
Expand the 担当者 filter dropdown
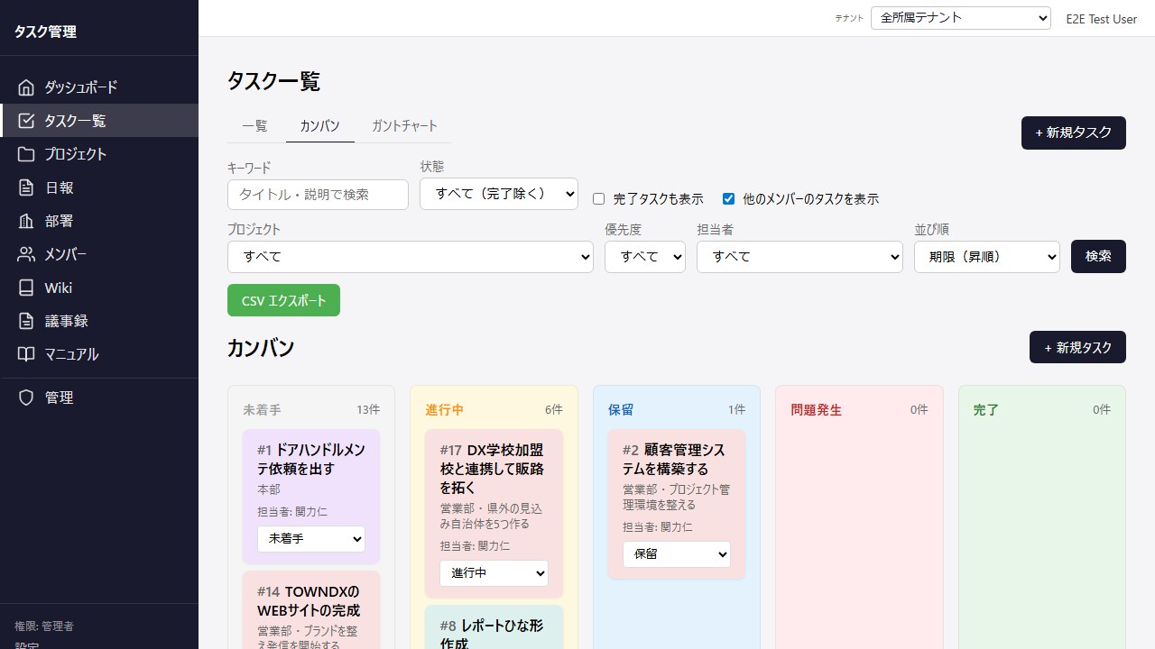[799, 257]
